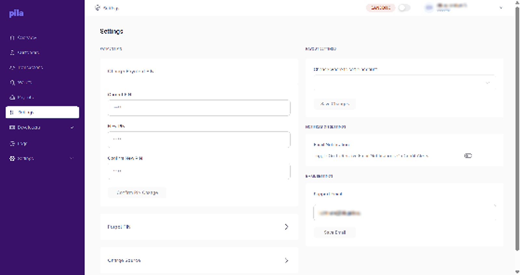Click the Developers icon in the sidebar
The image size is (520, 275).
[x=12, y=127]
